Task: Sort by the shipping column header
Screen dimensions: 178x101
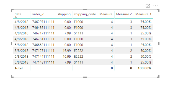Action: (64, 14)
